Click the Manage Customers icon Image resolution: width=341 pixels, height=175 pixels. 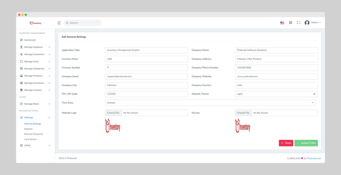21,54
